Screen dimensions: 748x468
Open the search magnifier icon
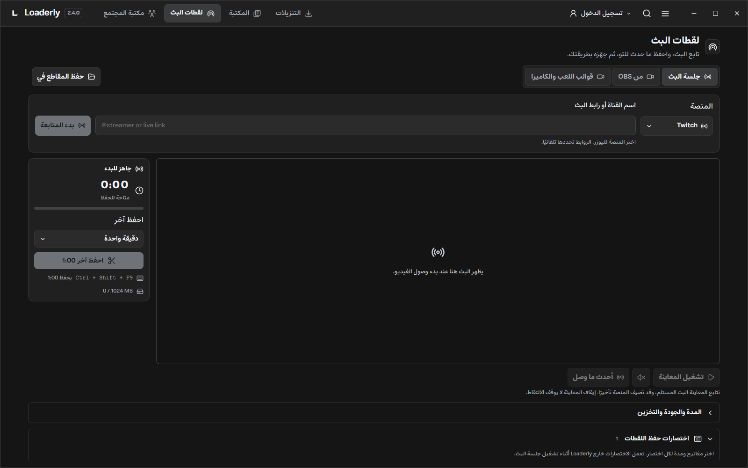point(647,14)
